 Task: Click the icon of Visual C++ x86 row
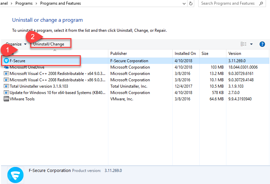click(6, 80)
